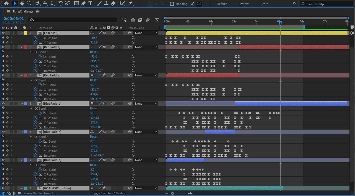Switch to the Review workspace

(x=244, y=4)
